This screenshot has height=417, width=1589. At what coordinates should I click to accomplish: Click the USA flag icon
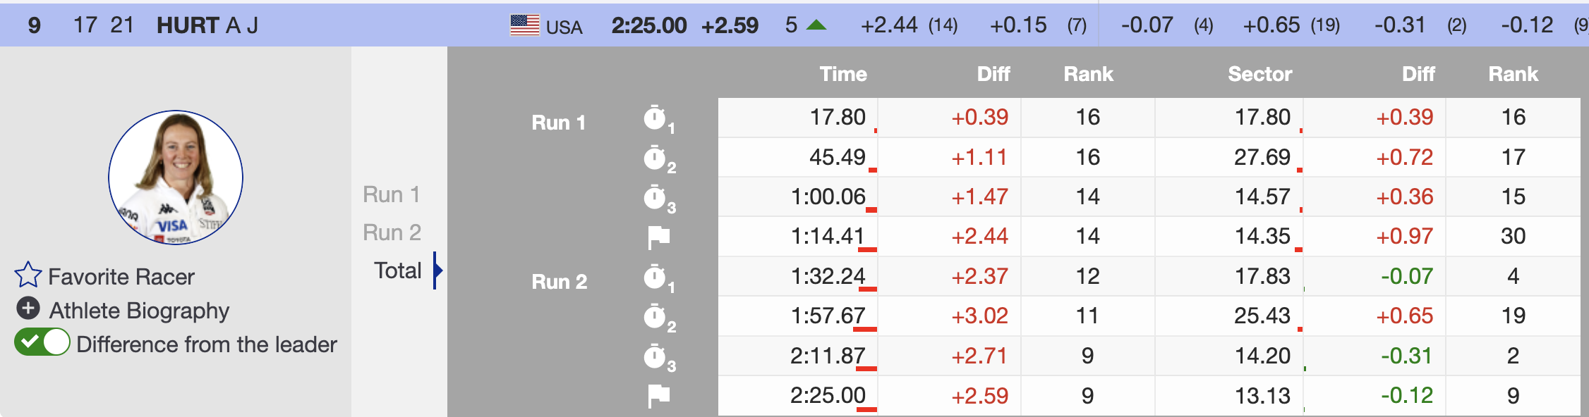click(525, 25)
